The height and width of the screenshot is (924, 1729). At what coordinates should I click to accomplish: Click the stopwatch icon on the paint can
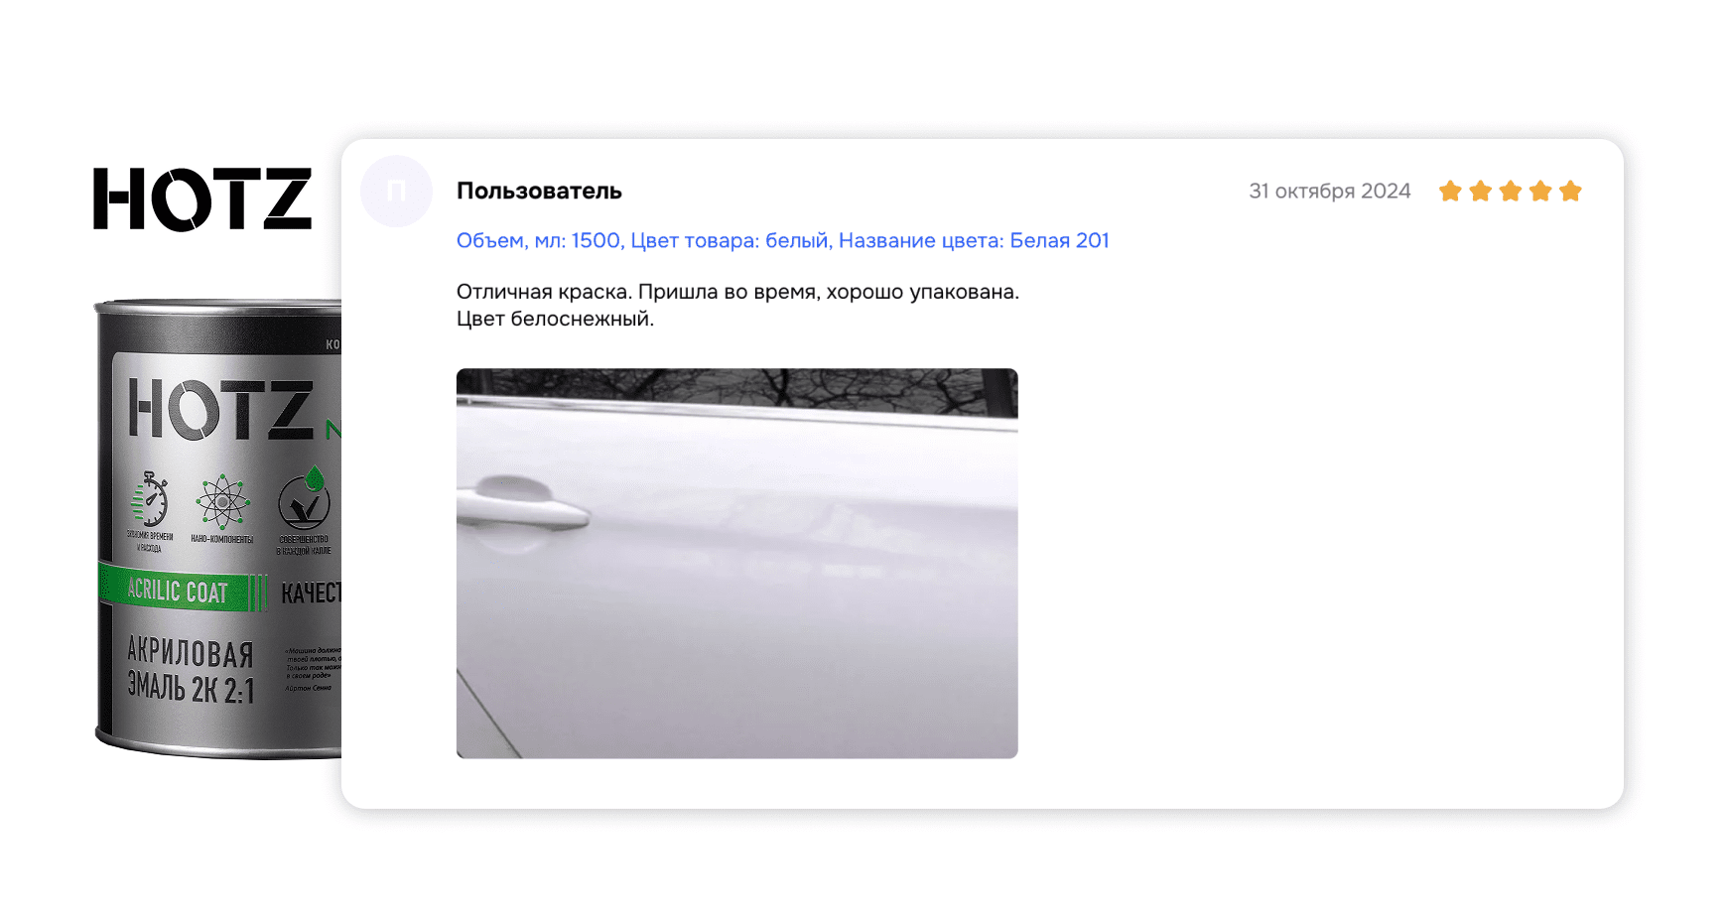150,500
